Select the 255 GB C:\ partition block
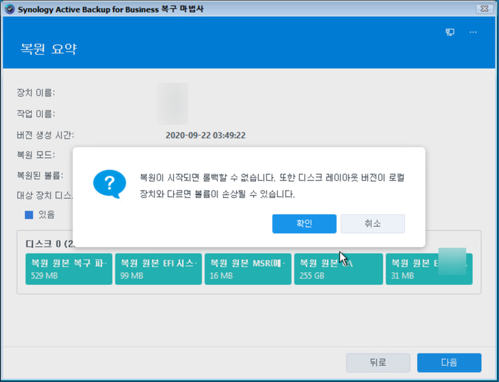Screen dimensions: 499x382 click(x=339, y=268)
